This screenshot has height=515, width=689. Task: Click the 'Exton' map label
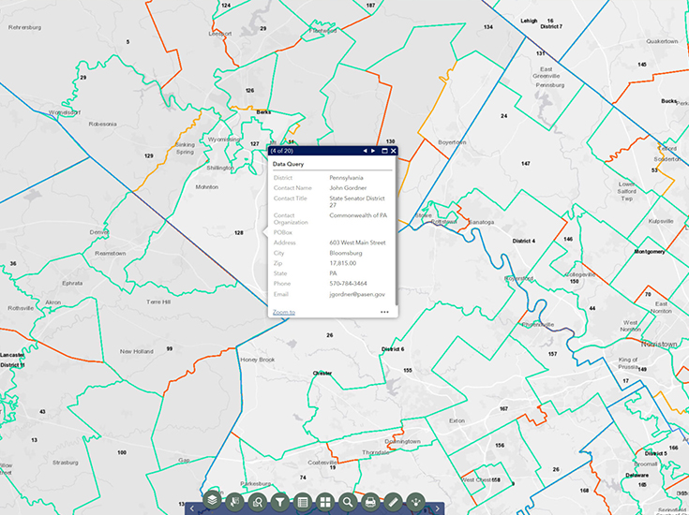(457, 420)
